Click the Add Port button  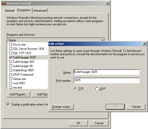40,94
